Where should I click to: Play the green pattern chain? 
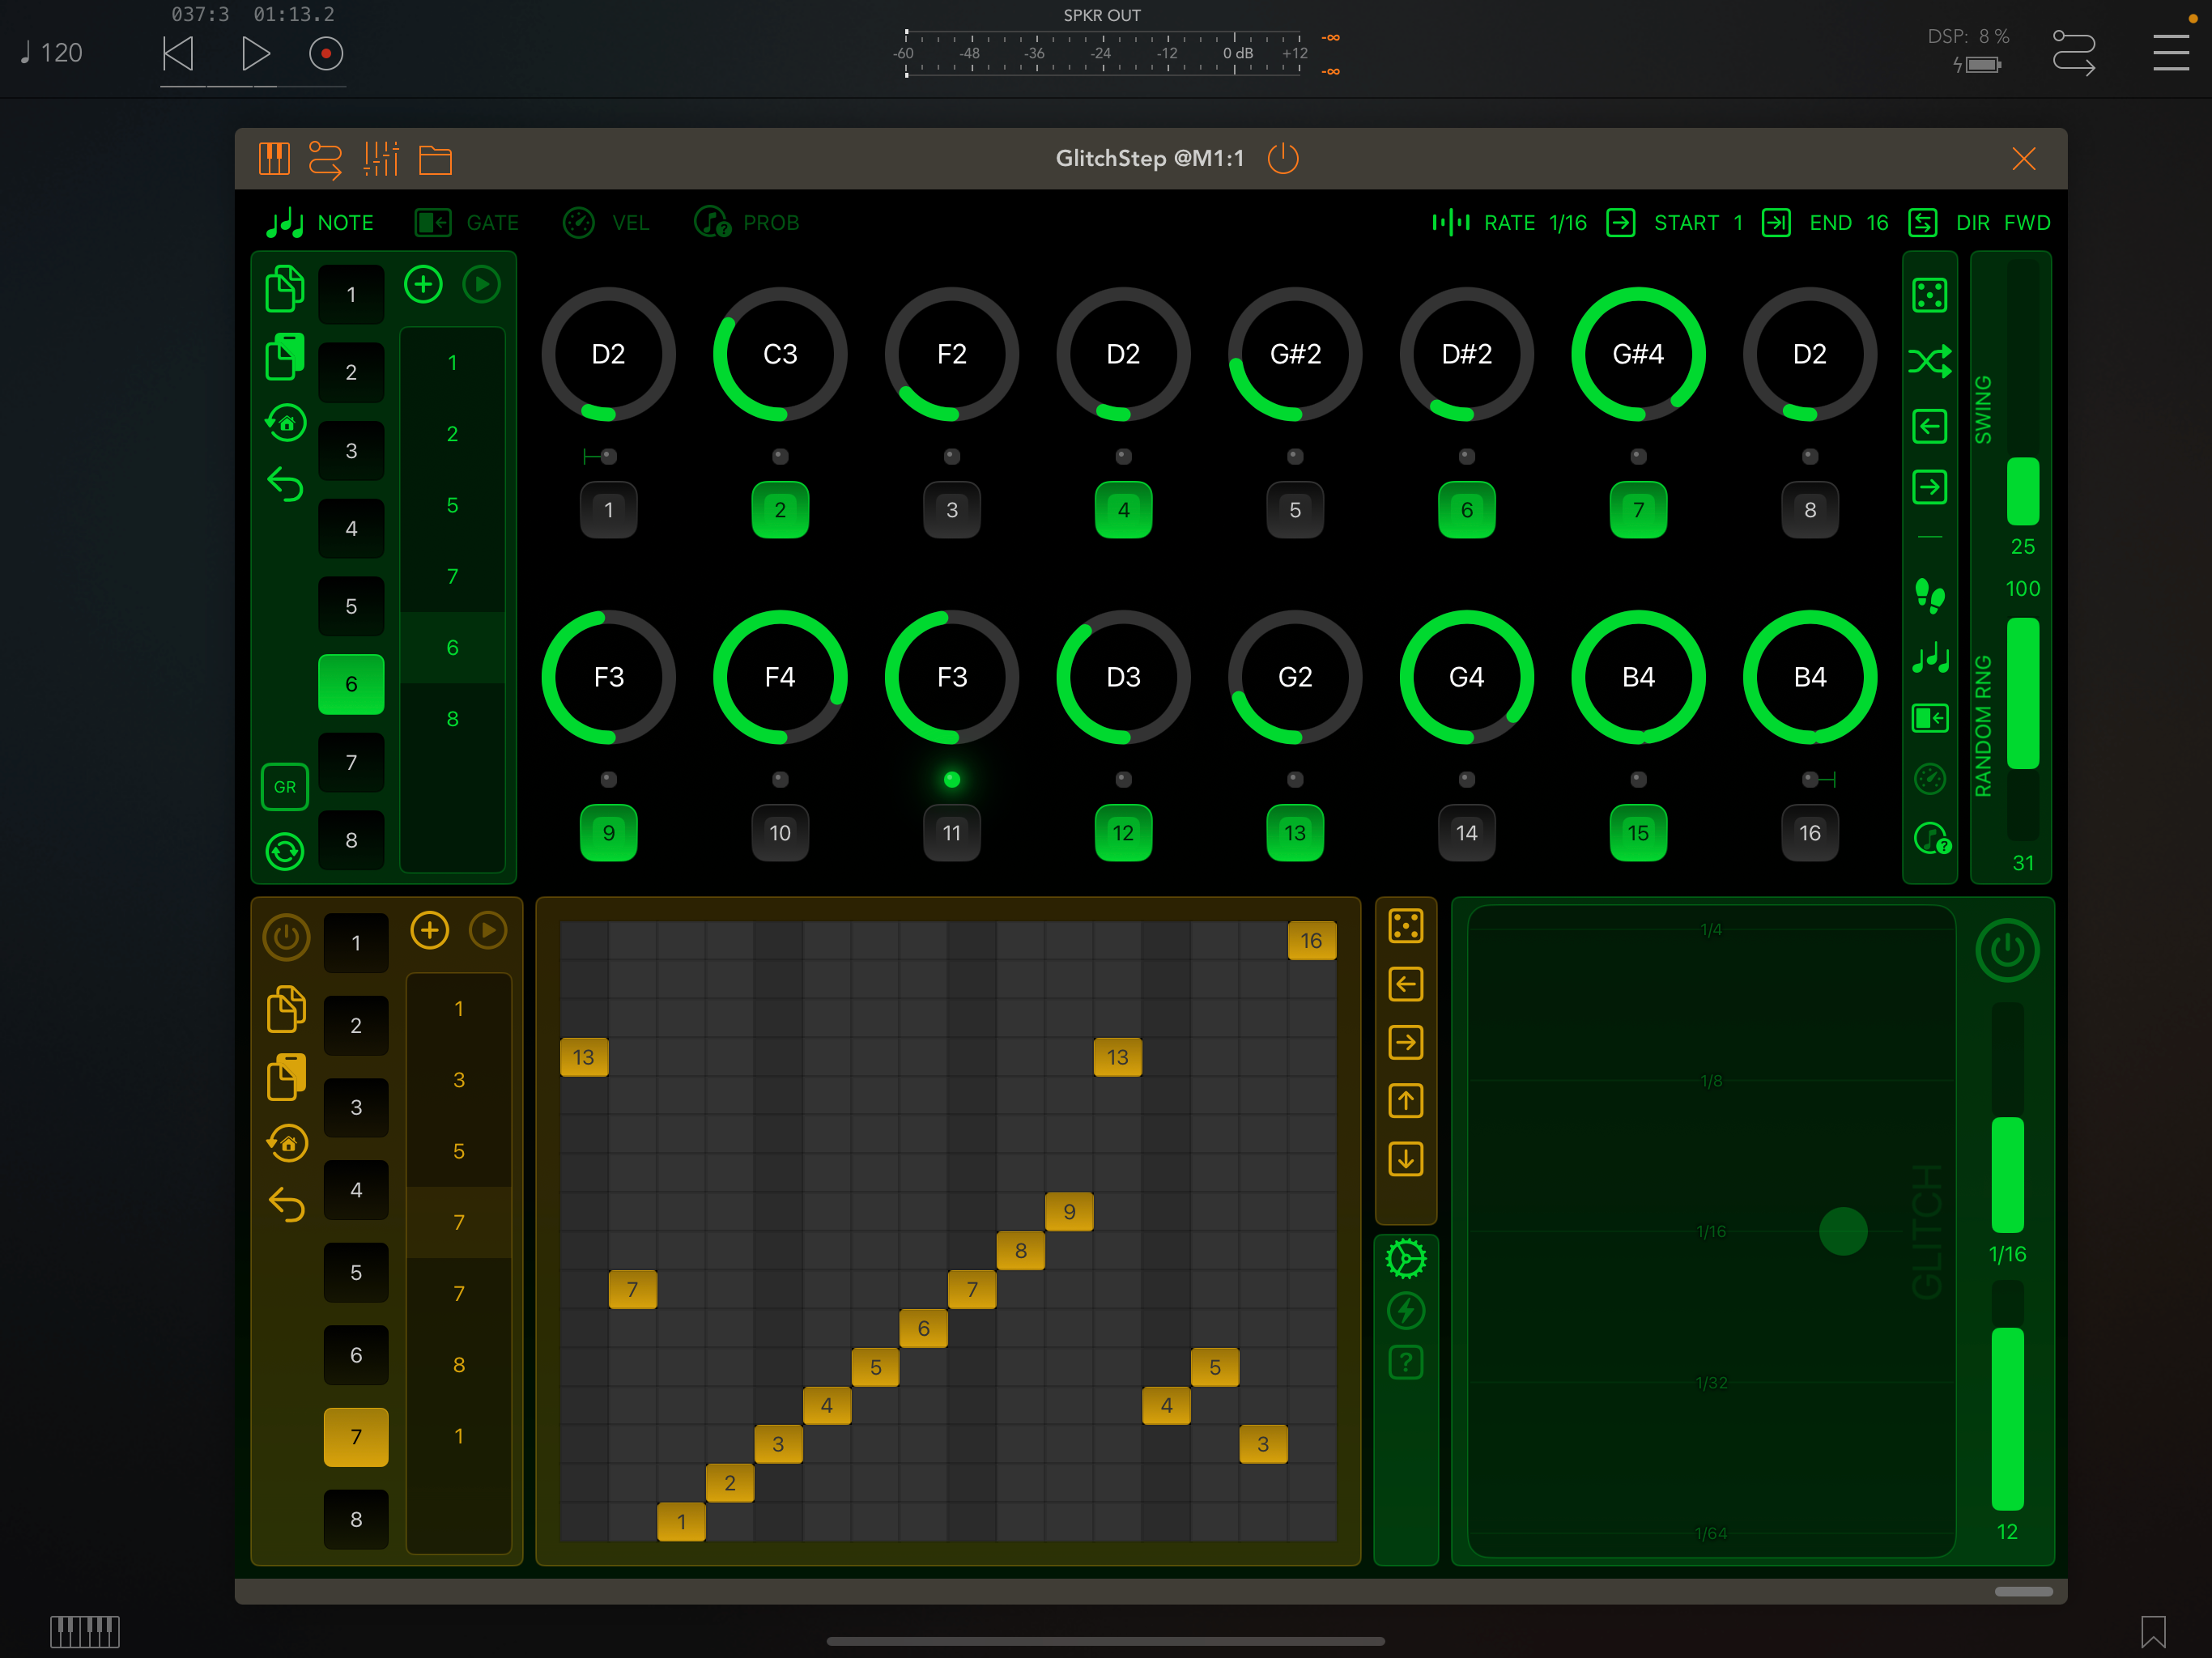pos(482,285)
